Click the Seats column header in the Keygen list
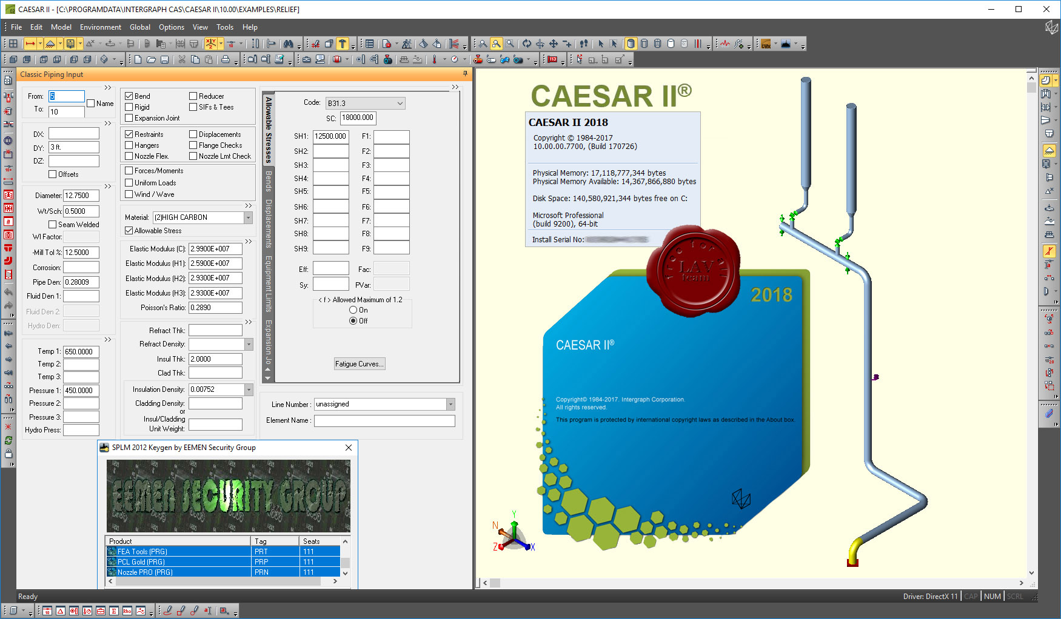 click(320, 541)
